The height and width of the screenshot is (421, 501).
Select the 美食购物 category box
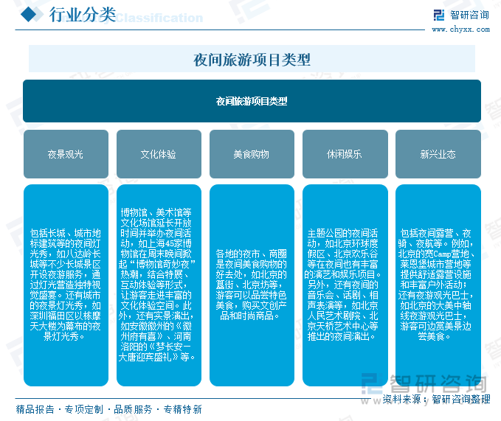[252, 154]
